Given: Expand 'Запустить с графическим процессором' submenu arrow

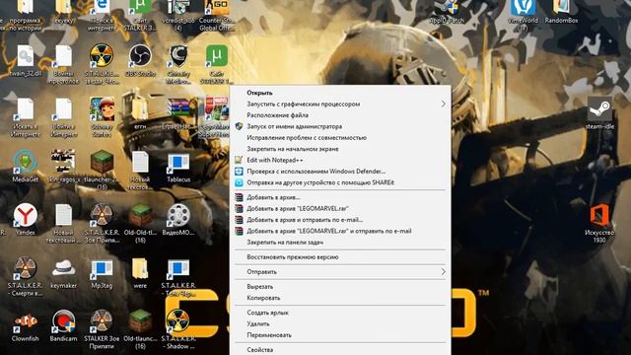Looking at the screenshot, I should [x=443, y=104].
